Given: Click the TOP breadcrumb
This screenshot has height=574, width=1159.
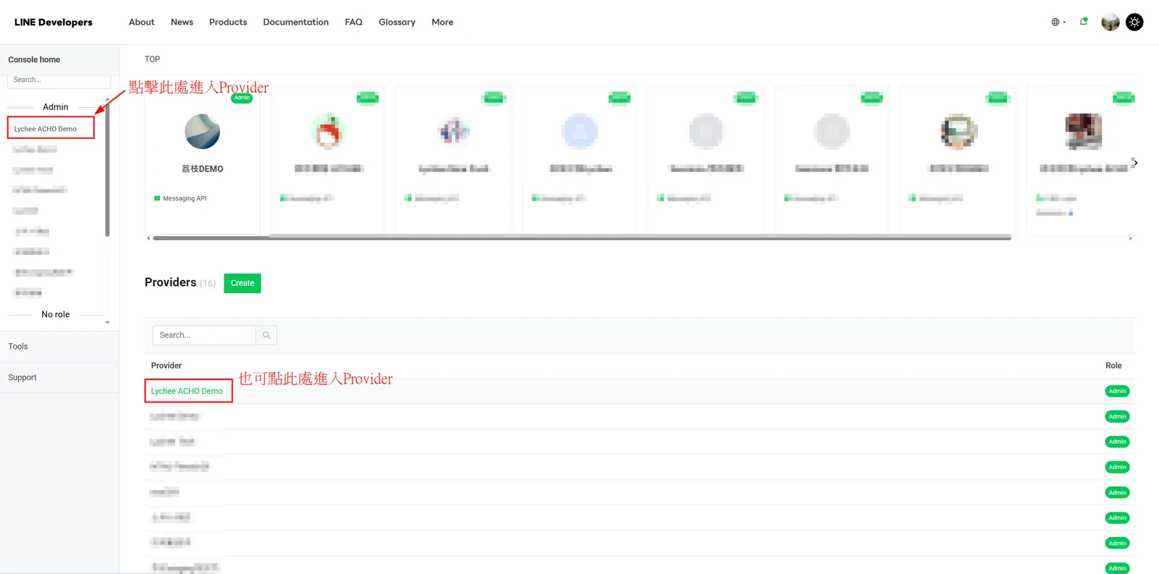Looking at the screenshot, I should coord(152,59).
